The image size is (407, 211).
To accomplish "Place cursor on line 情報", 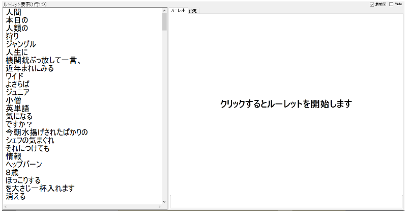I will click(14, 156).
